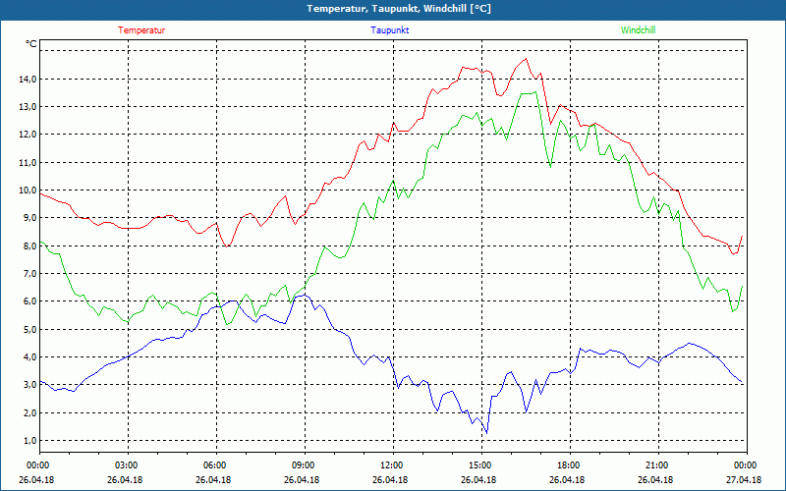Click the '00:00' time label above 27.04.18
The width and height of the screenshot is (786, 491).
point(745,465)
